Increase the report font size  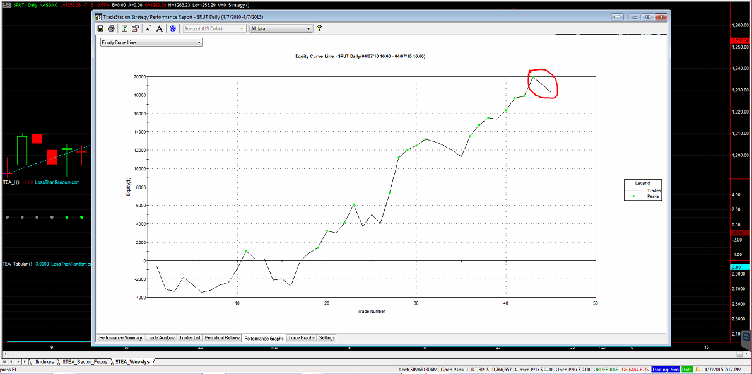coord(160,28)
